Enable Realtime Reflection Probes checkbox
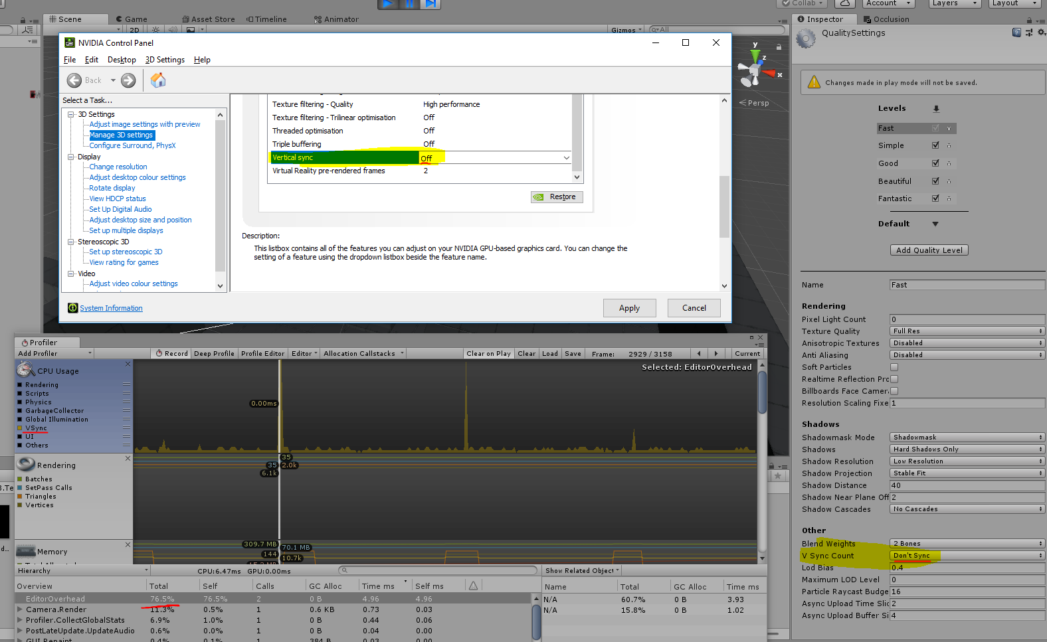Screen dimensions: 1047x642 pyautogui.click(x=894, y=379)
